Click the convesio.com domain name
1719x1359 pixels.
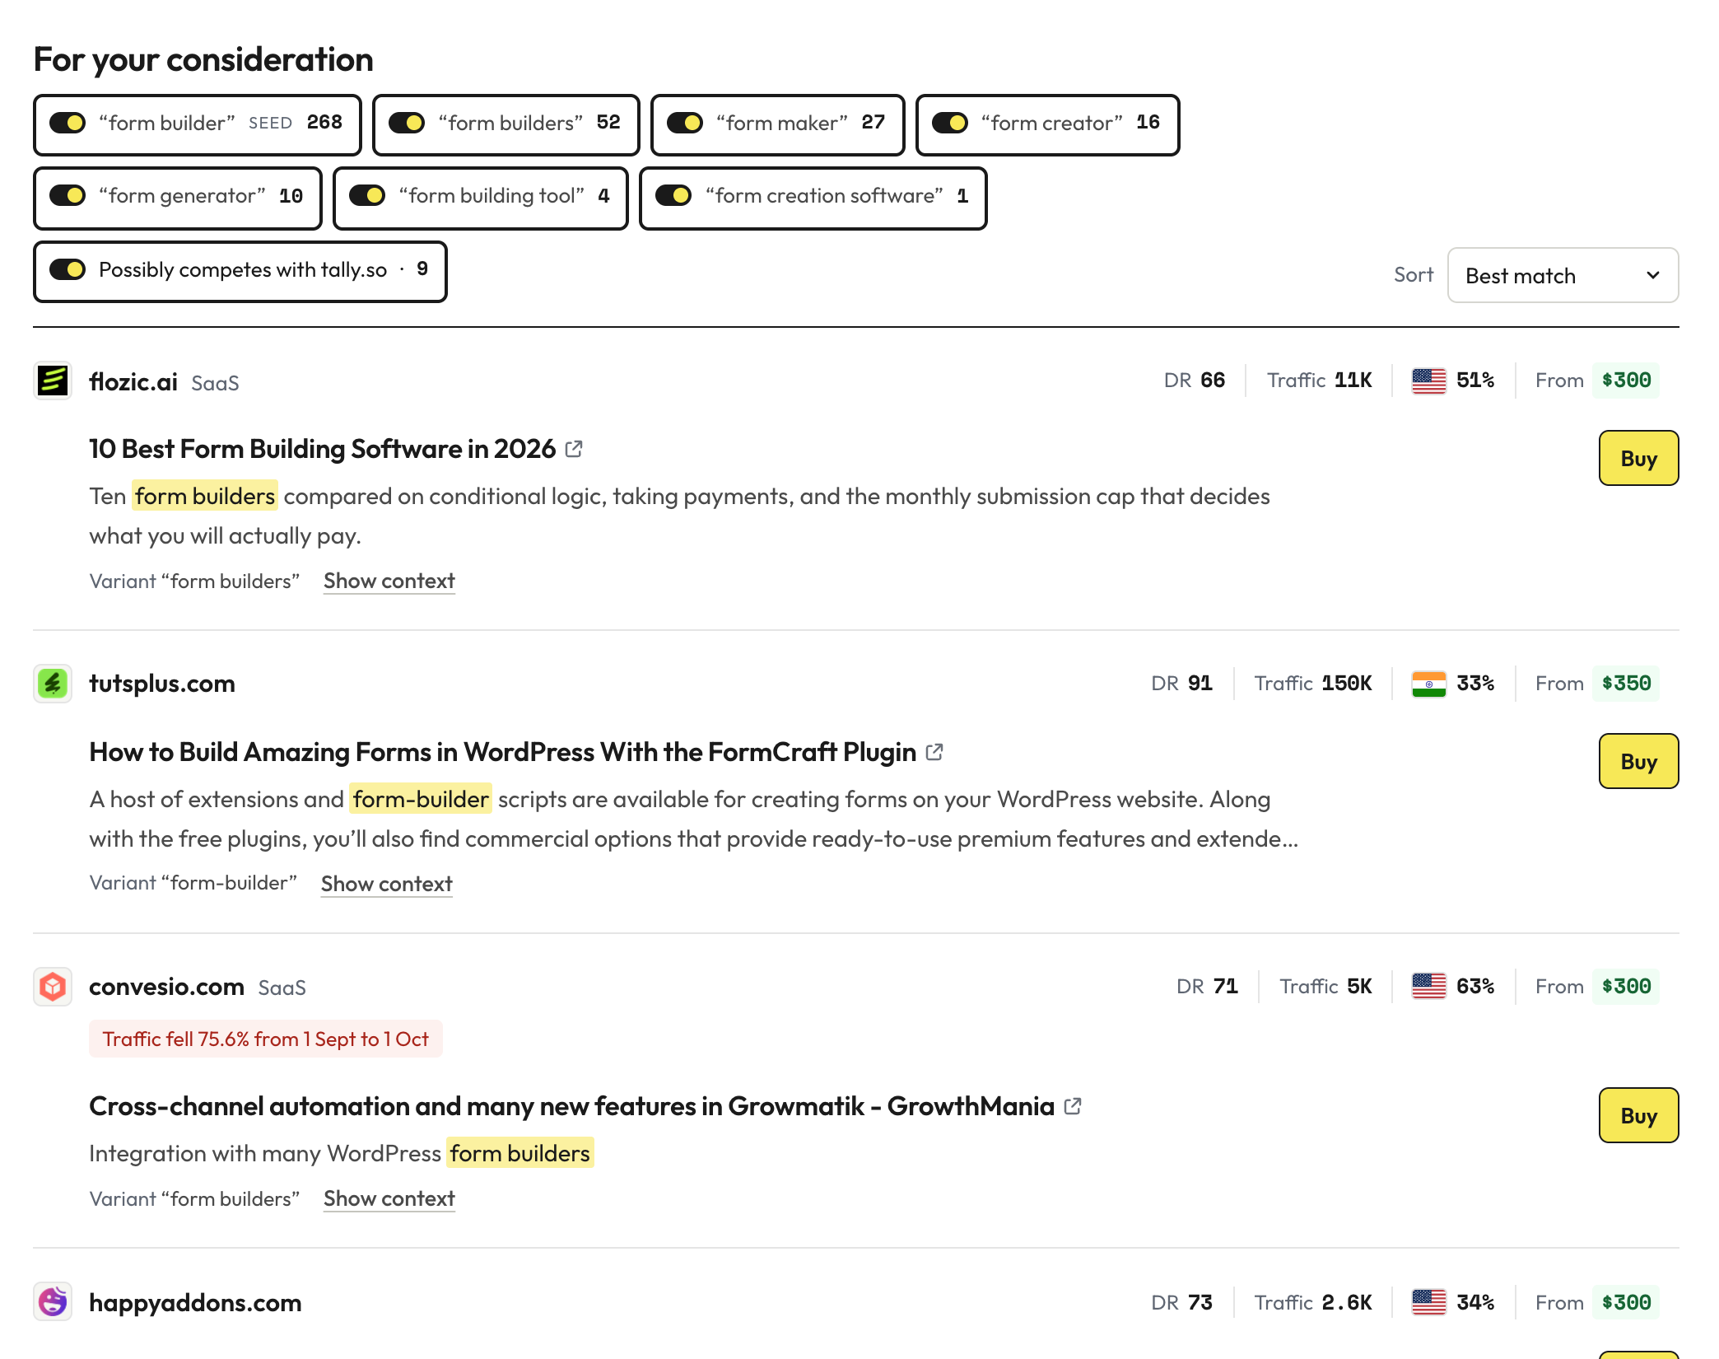(167, 987)
